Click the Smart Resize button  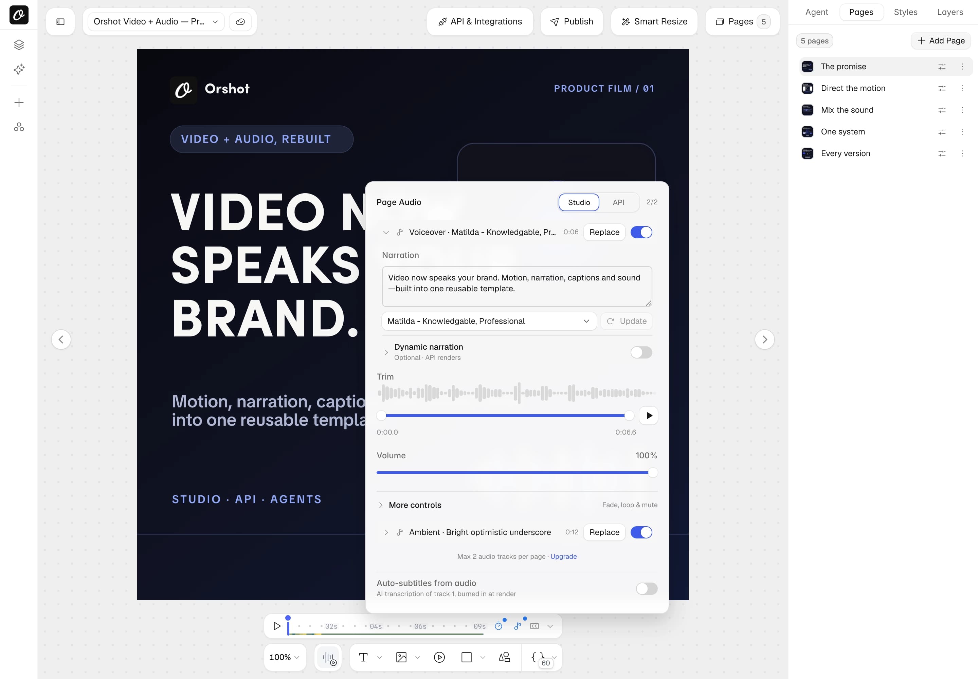click(x=654, y=22)
